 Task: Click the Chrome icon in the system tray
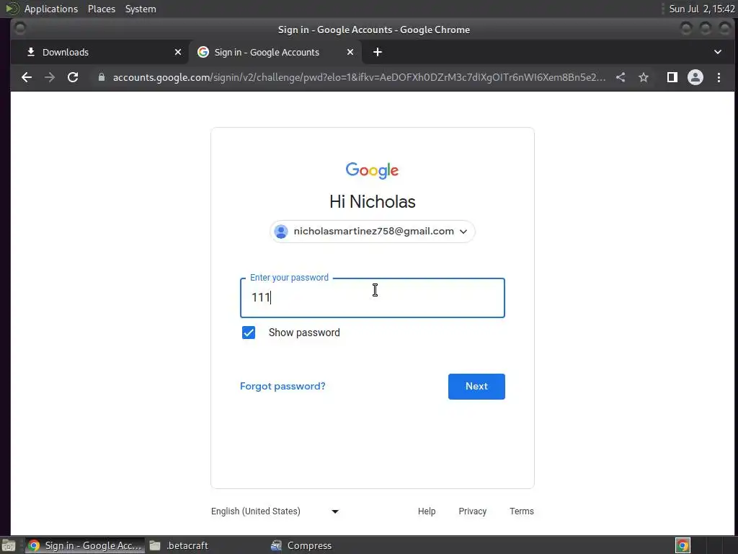click(x=683, y=545)
